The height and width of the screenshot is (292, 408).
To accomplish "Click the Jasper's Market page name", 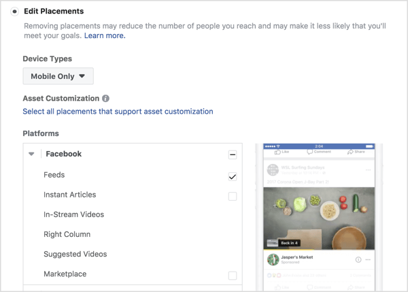I will pyautogui.click(x=297, y=257).
